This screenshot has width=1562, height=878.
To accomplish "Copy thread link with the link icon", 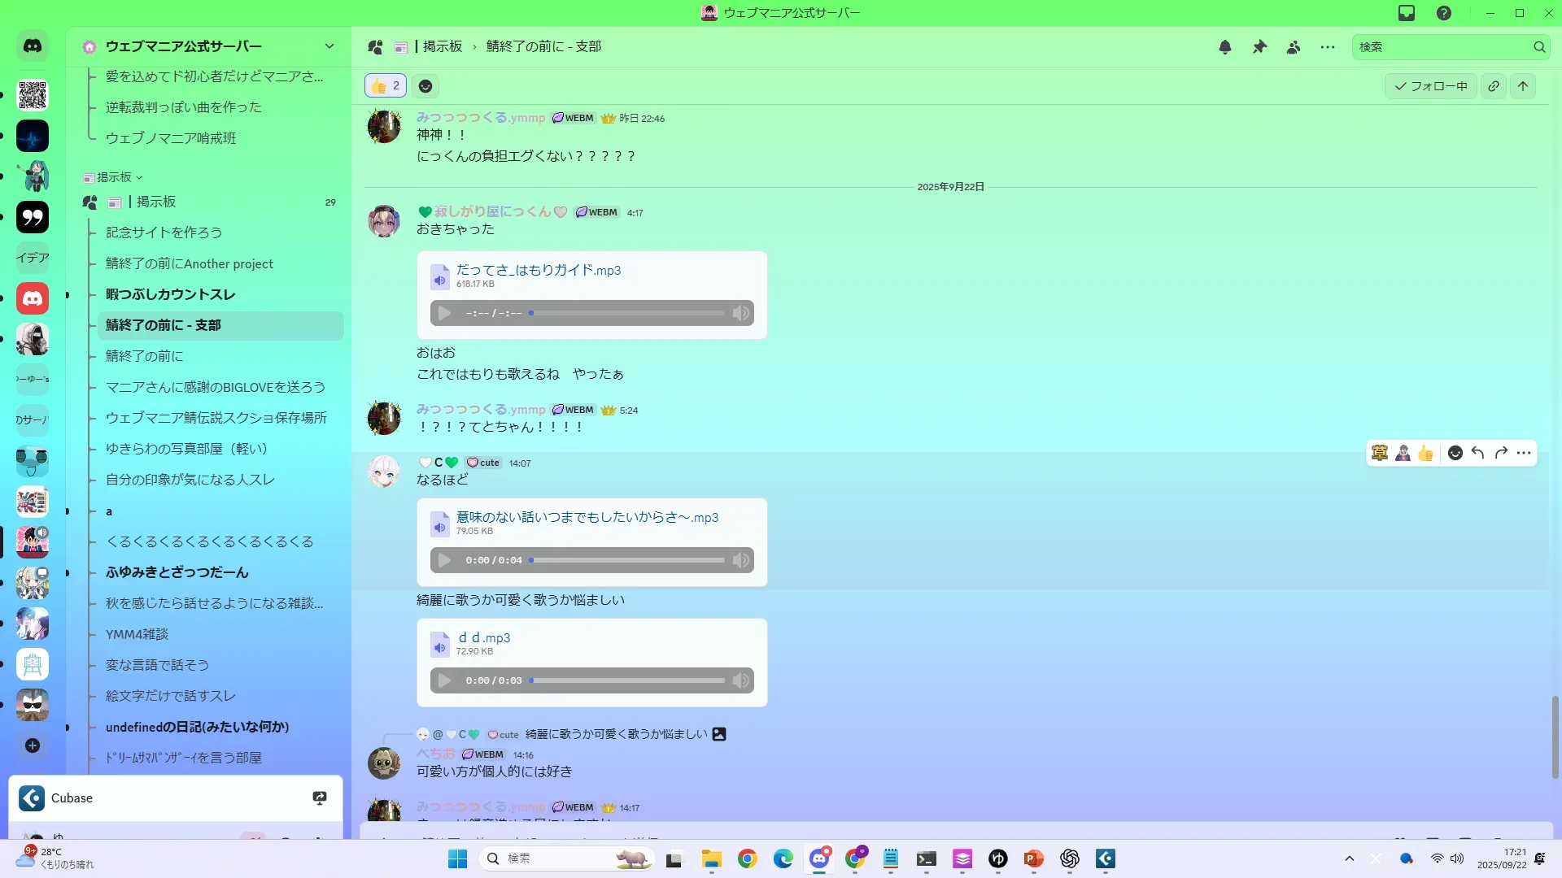I will (x=1494, y=86).
